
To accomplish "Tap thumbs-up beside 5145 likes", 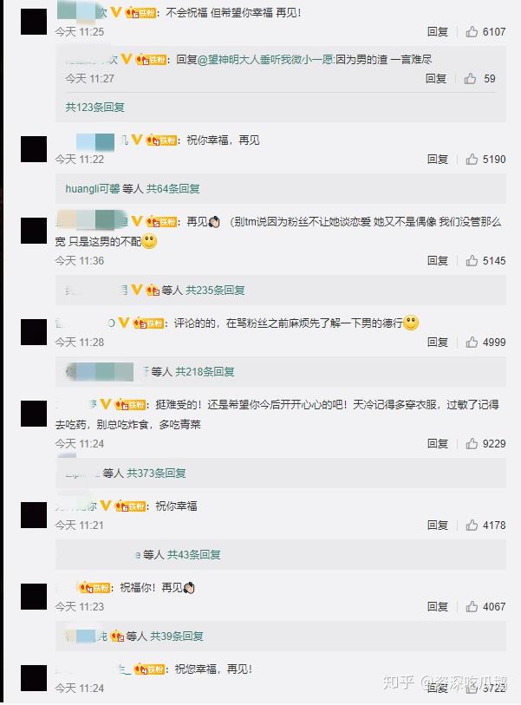I will [x=472, y=261].
